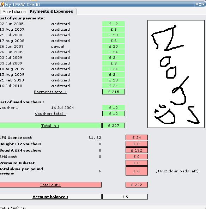Close the My LFSW Credit window
The height and width of the screenshot is (209, 206).
click(x=203, y=4)
